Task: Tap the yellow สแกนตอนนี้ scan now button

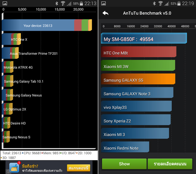Action: click(x=79, y=168)
